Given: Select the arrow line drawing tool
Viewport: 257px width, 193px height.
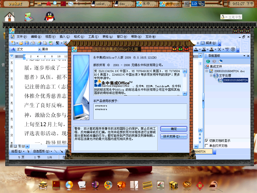Looking at the screenshot, I should (61, 151).
